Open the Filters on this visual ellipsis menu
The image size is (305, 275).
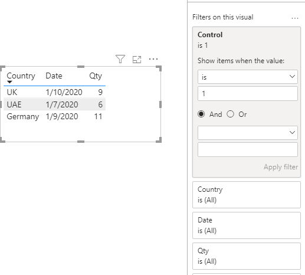295,18
